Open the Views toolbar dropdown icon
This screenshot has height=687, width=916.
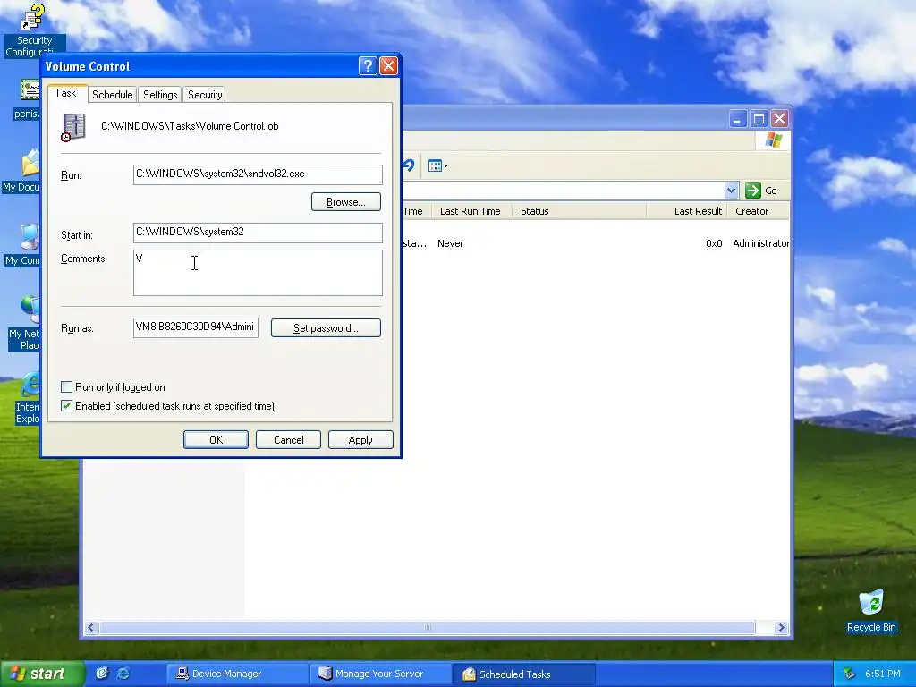(x=437, y=165)
